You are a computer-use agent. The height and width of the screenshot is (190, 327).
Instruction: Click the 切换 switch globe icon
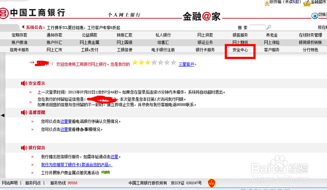(315, 15)
